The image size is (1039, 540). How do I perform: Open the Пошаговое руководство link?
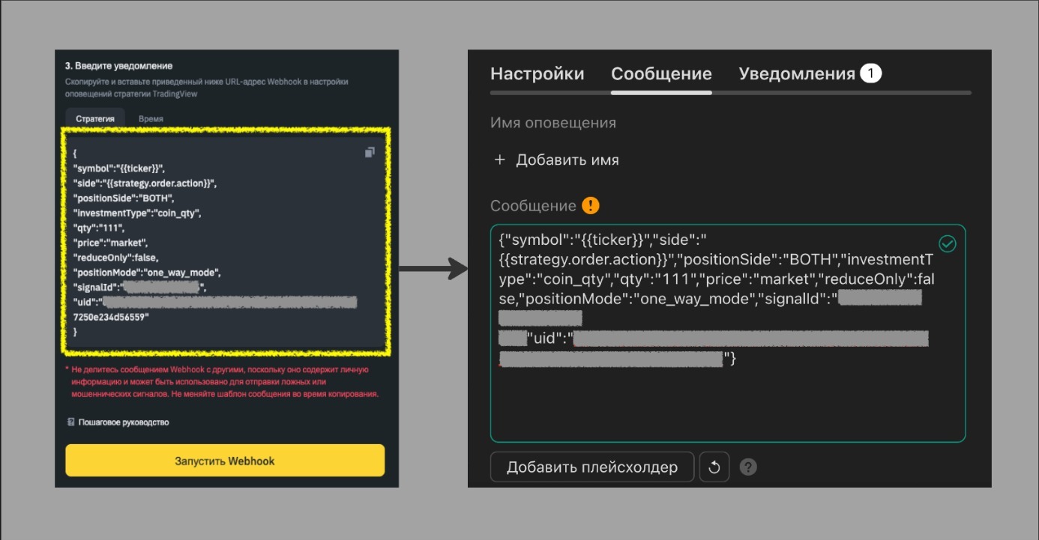pyautogui.click(x=124, y=422)
